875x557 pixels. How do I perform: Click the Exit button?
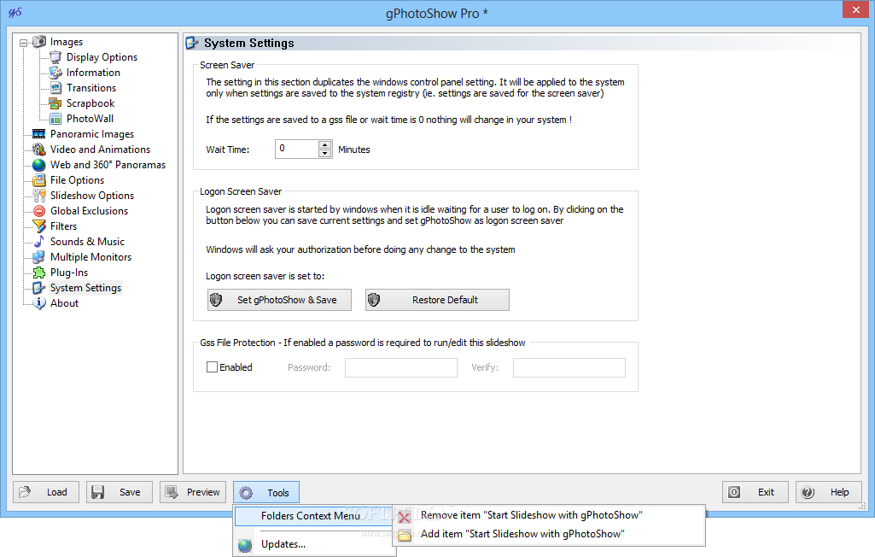[755, 492]
